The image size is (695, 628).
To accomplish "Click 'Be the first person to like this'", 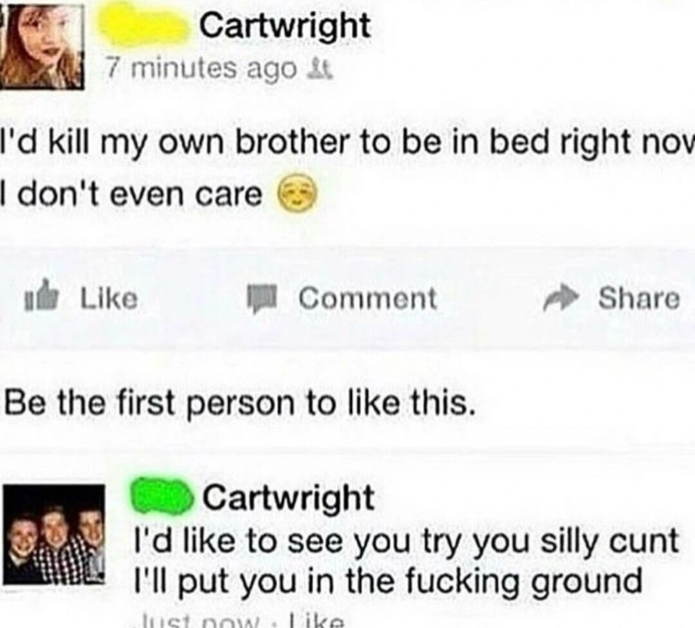I will click(x=240, y=403).
